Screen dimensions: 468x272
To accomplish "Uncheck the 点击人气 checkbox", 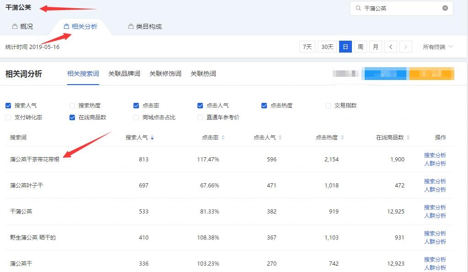I will pyautogui.click(x=200, y=106).
